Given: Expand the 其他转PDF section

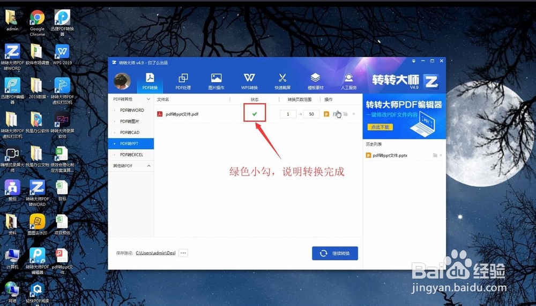Looking at the screenshot, I should (x=148, y=166).
